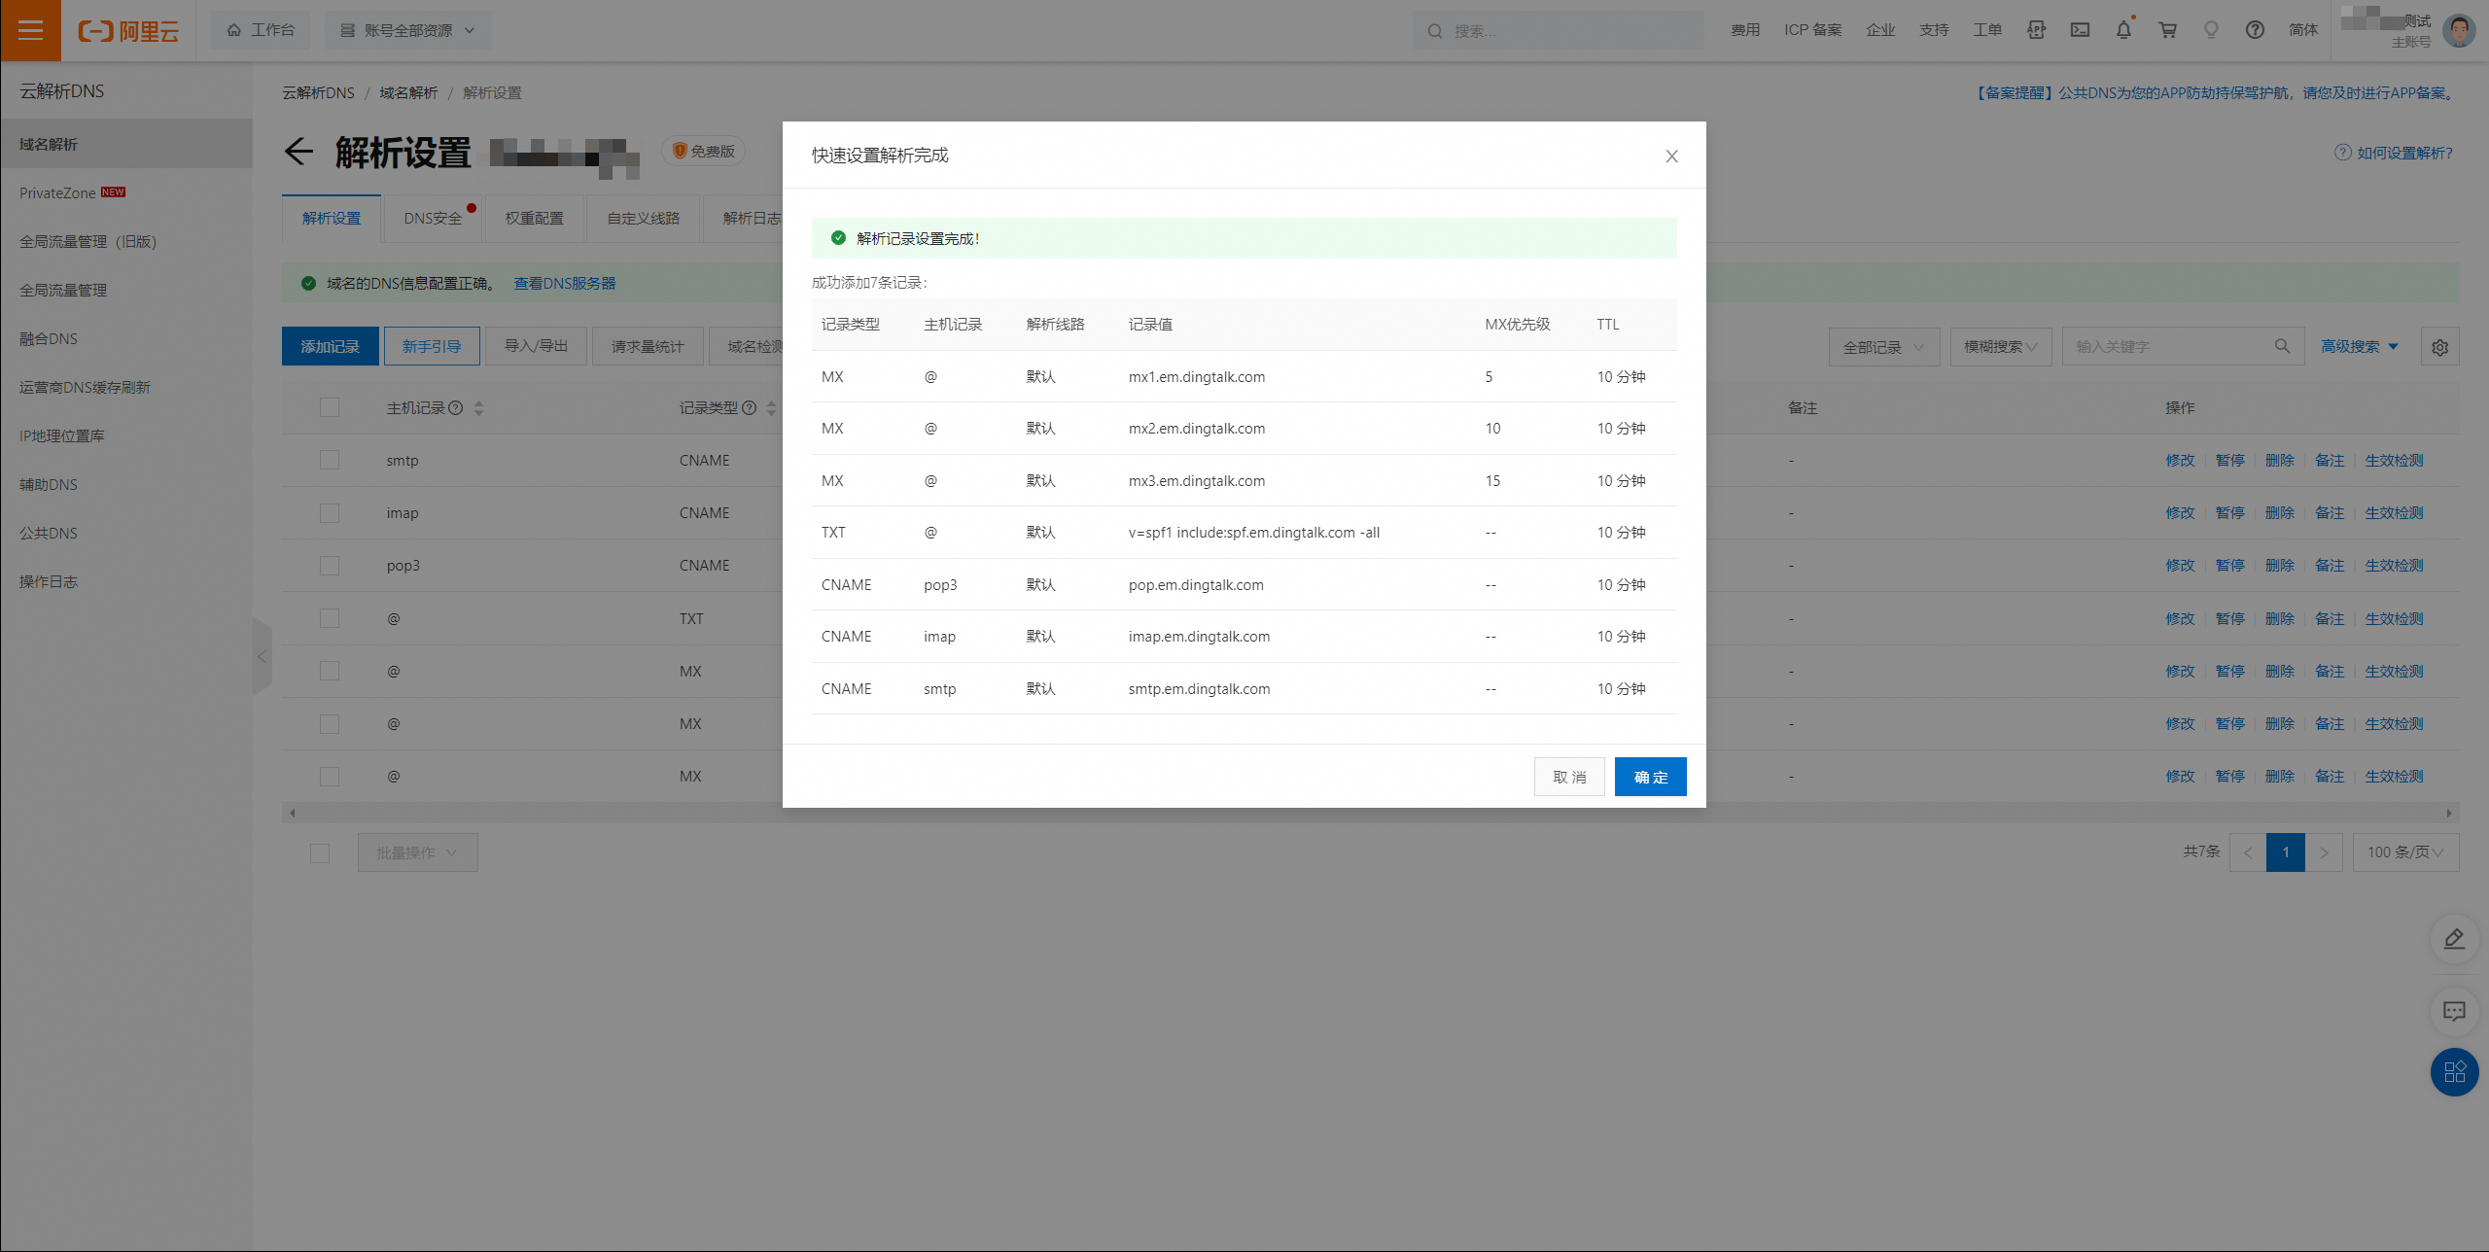Select the 解析设置 tab
The height and width of the screenshot is (1252, 2489).
coord(331,221)
